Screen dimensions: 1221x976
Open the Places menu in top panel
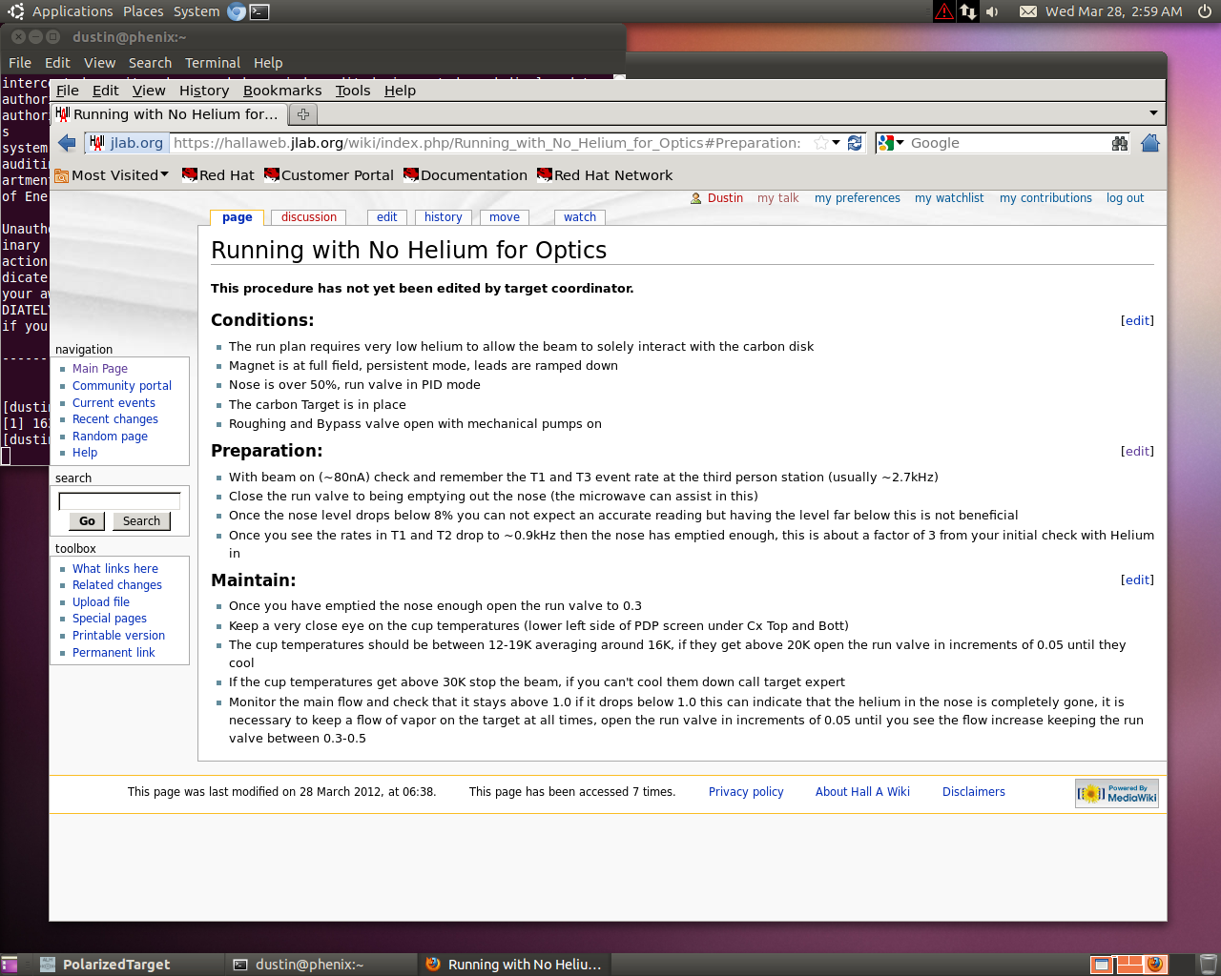(x=143, y=11)
